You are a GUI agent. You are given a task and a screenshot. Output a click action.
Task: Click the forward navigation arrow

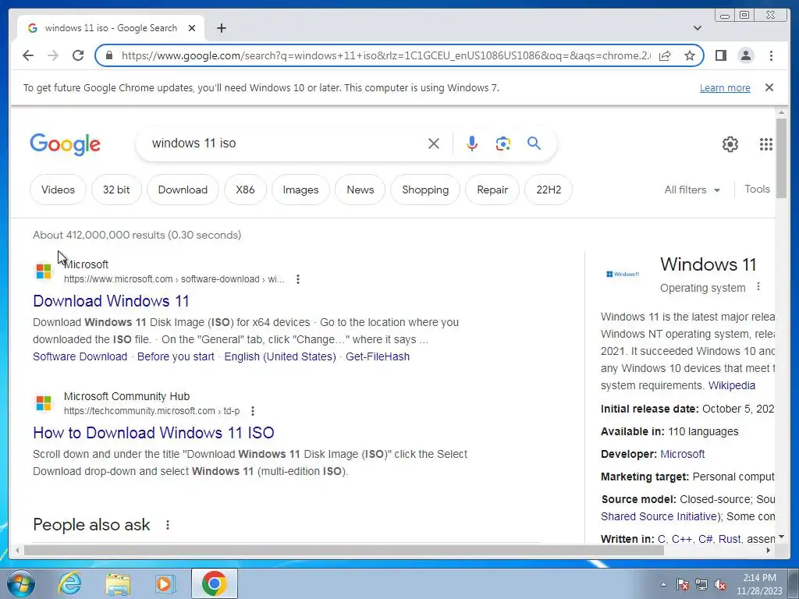point(53,55)
